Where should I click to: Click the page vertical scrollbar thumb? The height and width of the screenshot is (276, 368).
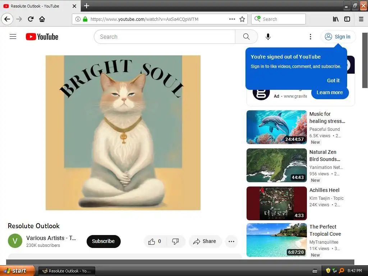(x=365, y=60)
